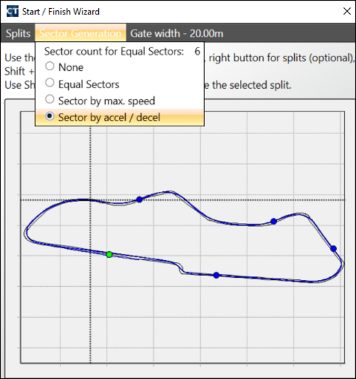356x379 pixels.
Task: Click the green start/finish marker on track
Action: coord(109,255)
